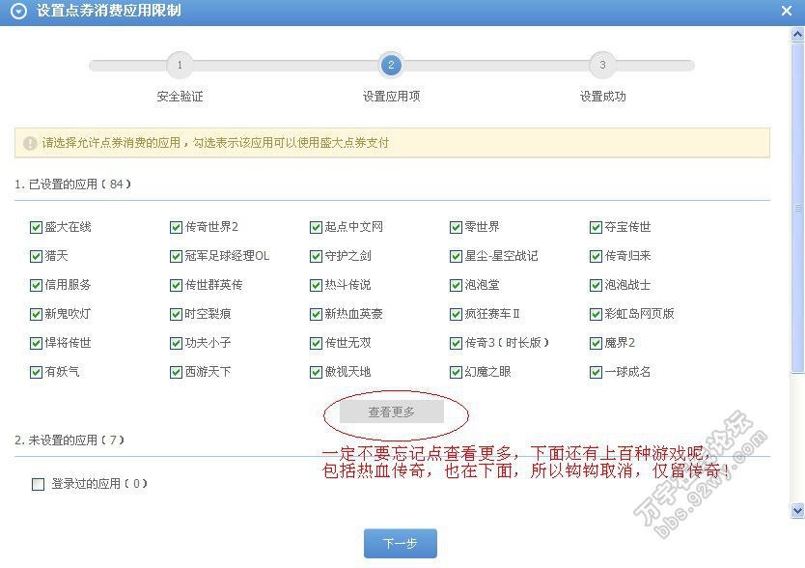Select step 1 安全验证 circle
The height and width of the screenshot is (568, 805).
[x=180, y=66]
